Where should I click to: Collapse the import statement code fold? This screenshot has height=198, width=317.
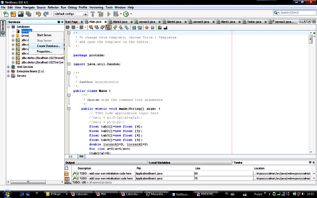click(x=69, y=64)
